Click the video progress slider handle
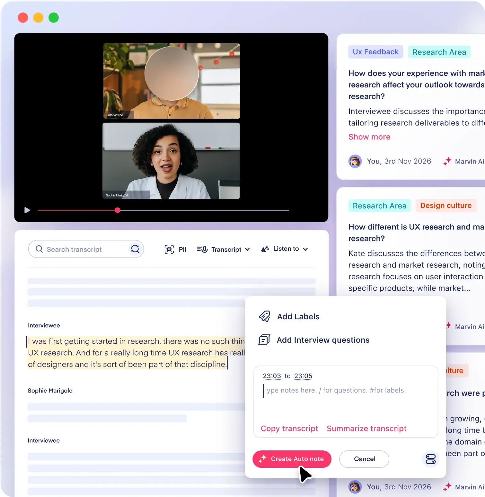 (118, 210)
